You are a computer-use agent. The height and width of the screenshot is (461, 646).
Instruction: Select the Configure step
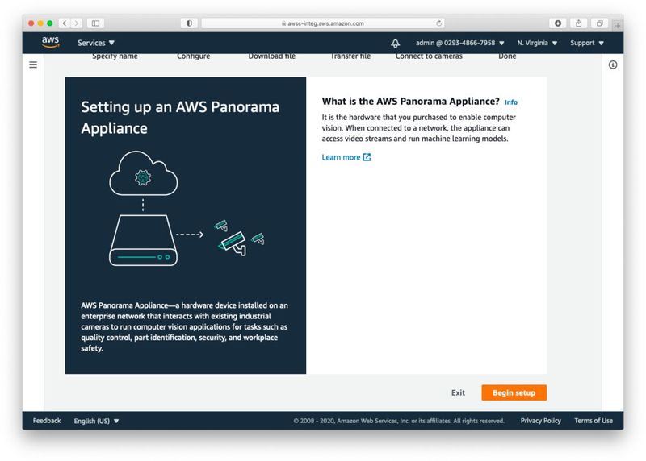194,56
